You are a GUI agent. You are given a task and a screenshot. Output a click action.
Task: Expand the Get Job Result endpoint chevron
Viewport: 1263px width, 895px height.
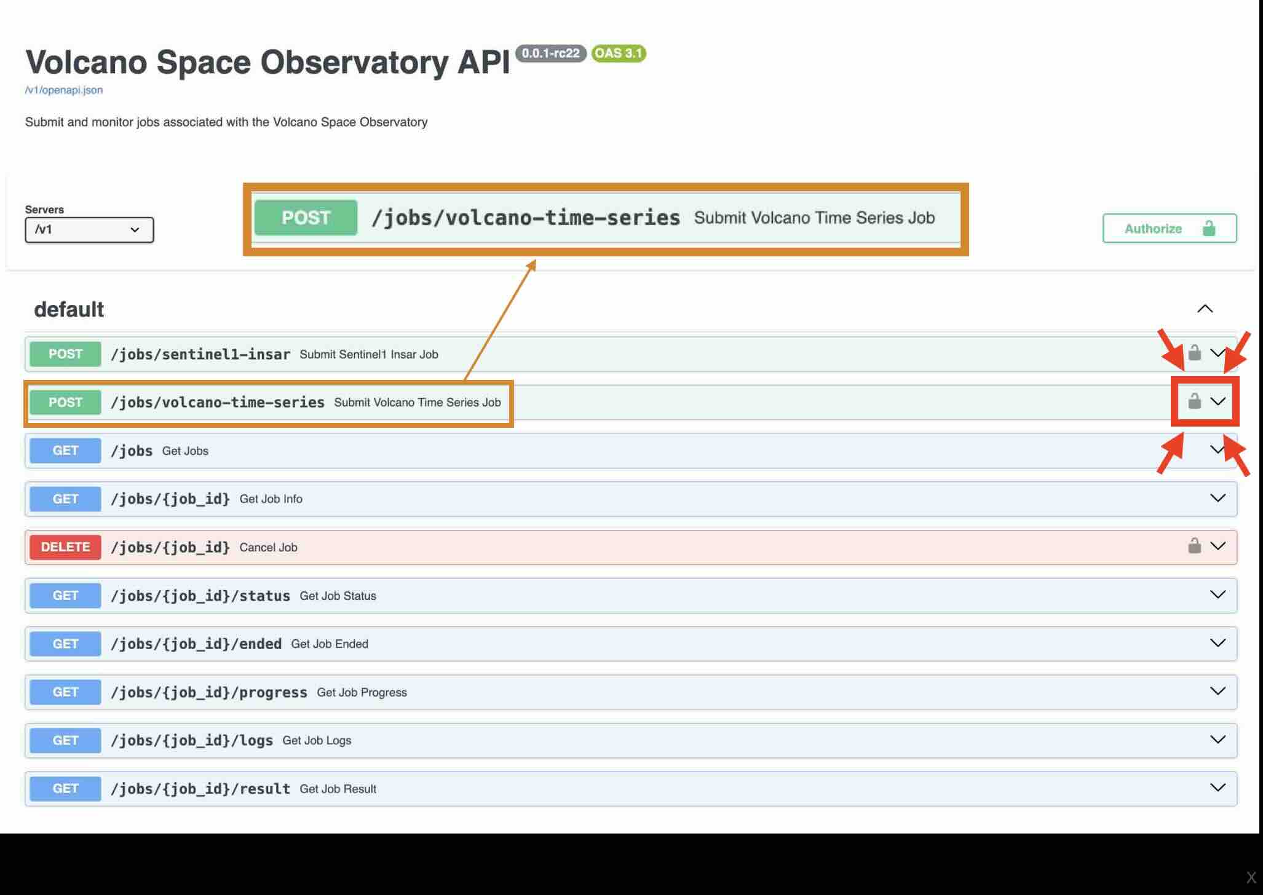coord(1217,787)
